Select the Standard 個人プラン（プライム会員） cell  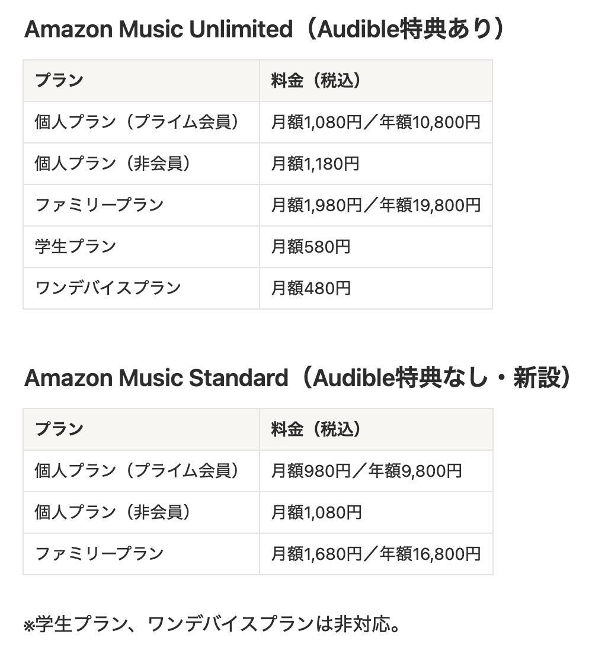137,471
